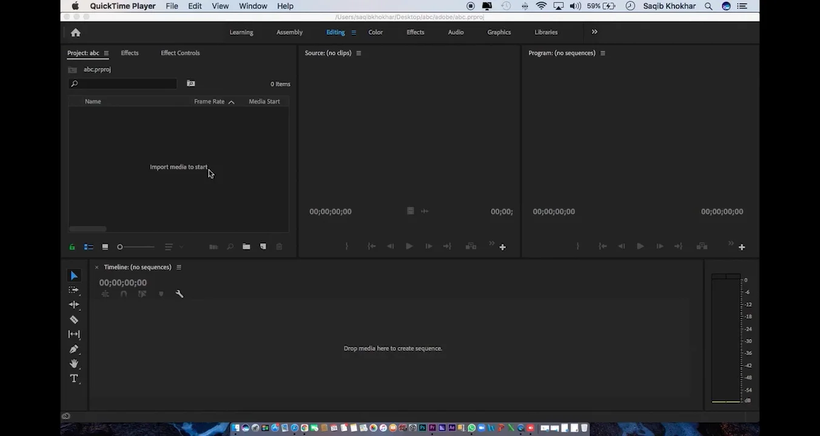Open the Effects panel tab
820x436 pixels.
130,53
